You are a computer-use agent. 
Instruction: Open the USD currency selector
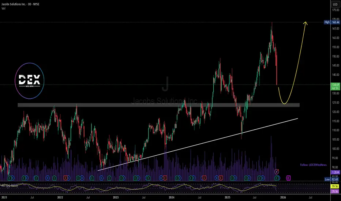335,4
